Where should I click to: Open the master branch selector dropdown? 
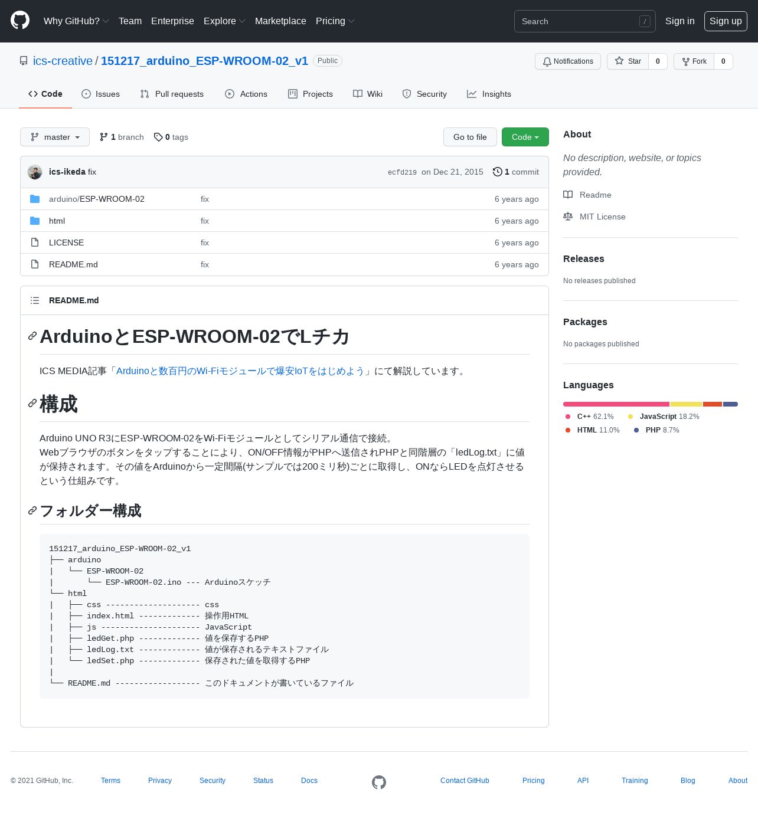(55, 137)
